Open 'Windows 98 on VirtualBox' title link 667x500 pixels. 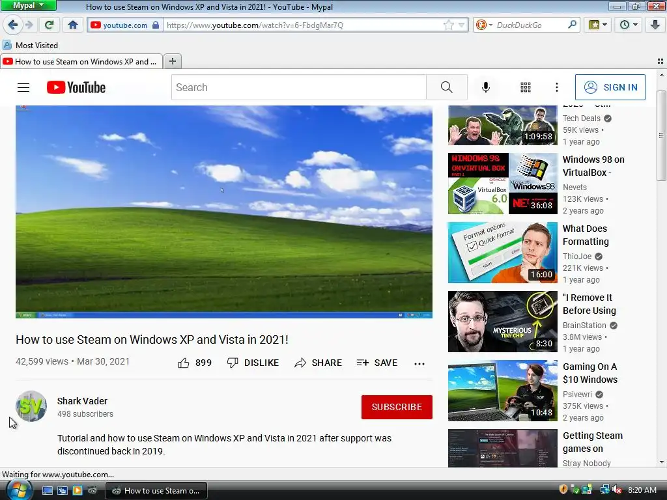(593, 166)
